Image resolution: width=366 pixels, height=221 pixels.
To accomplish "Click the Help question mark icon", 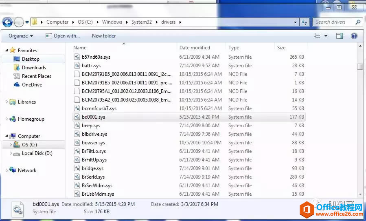I will coord(354,36).
